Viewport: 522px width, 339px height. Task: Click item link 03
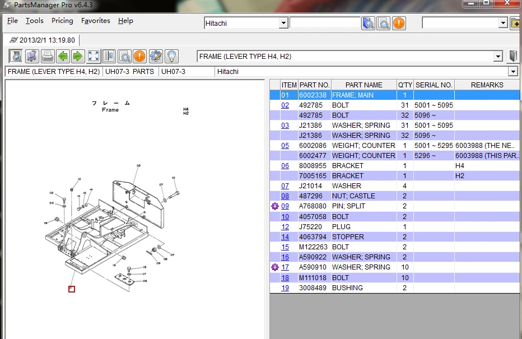pyautogui.click(x=285, y=126)
